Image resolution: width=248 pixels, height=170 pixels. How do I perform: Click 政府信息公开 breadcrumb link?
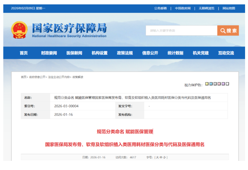(x=37, y=77)
